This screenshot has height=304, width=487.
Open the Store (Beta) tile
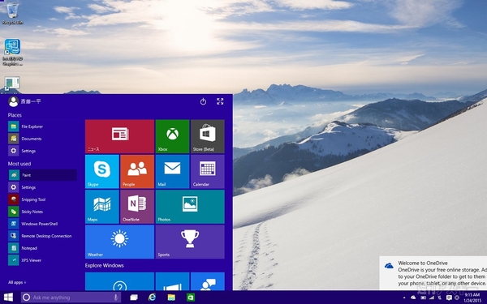click(208, 136)
